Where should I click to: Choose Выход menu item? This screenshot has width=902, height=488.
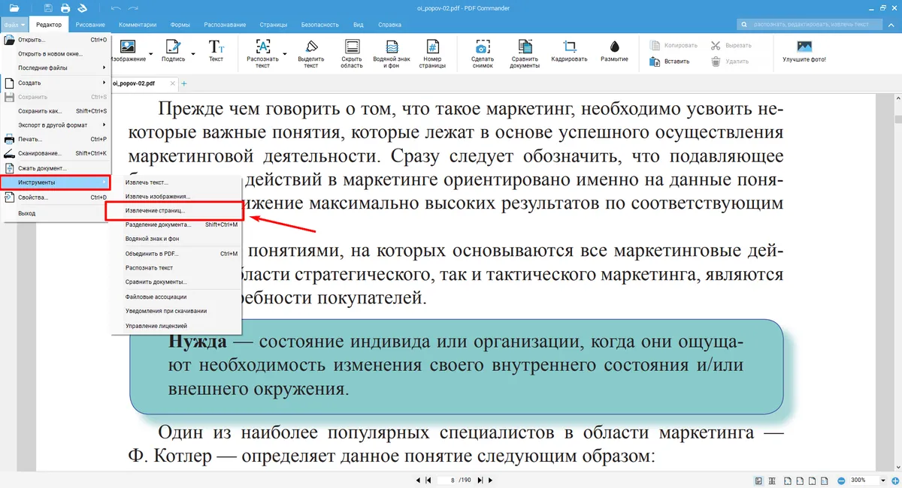click(56, 213)
